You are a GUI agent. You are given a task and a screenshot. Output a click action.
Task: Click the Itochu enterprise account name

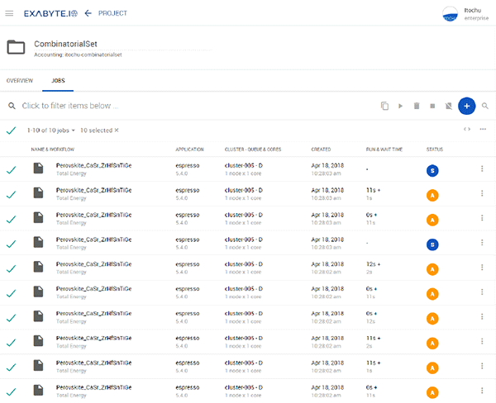tap(476, 14)
